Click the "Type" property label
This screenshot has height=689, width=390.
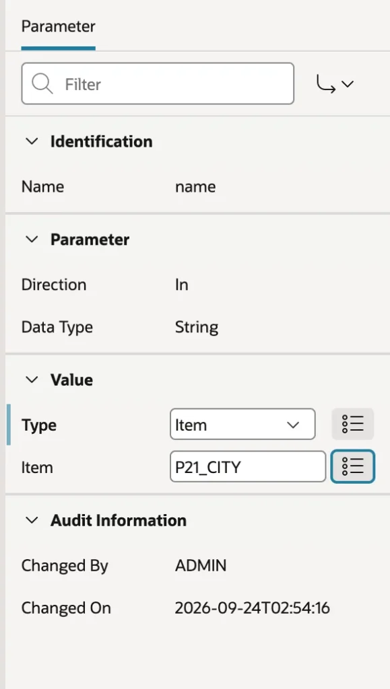click(x=38, y=425)
